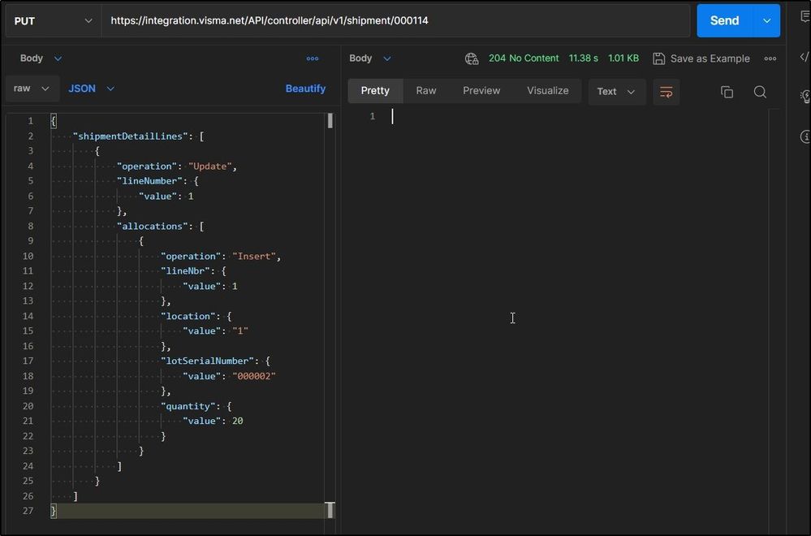Open search in the response body
The height and width of the screenshot is (536, 811).
click(760, 92)
